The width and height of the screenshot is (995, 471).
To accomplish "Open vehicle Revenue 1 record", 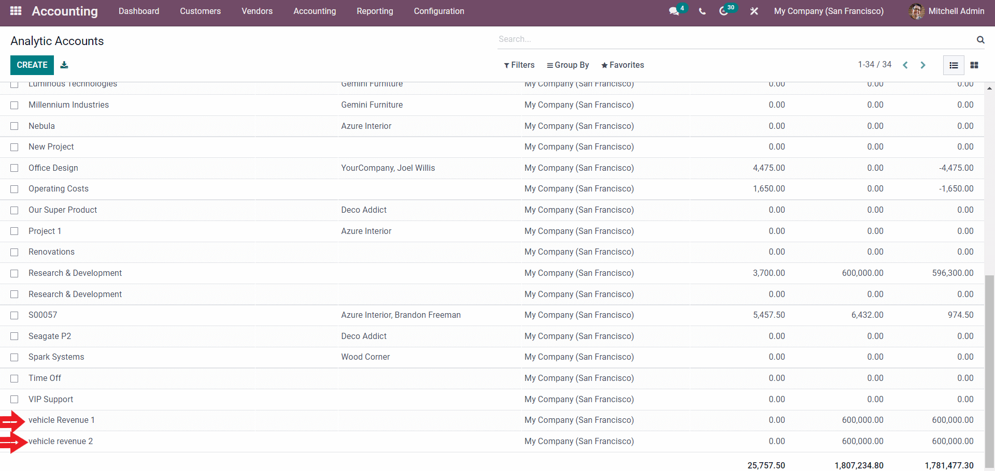I will coord(62,420).
